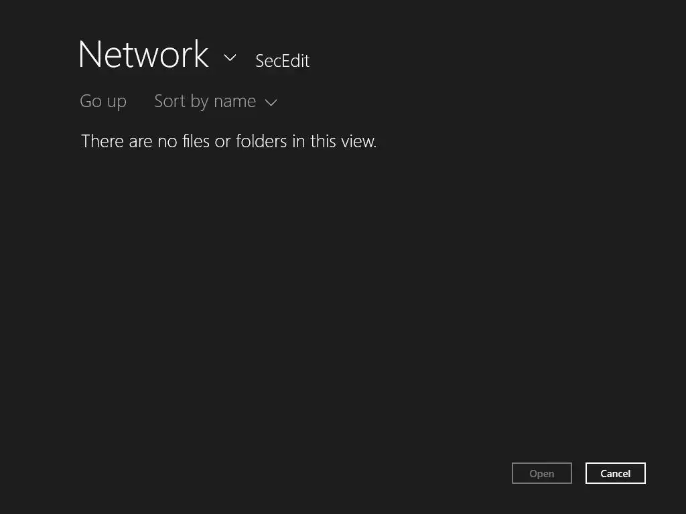Open the Network locations menu
The height and width of the screenshot is (514, 686).
pos(230,58)
